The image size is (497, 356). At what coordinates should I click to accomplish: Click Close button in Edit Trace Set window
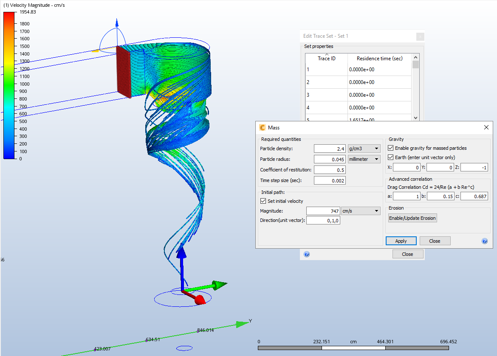408,254
